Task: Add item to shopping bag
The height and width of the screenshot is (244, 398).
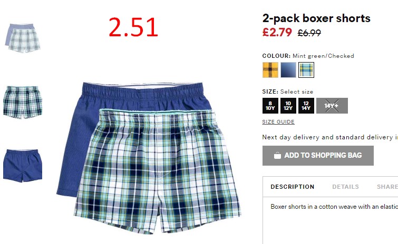Action: [318, 156]
